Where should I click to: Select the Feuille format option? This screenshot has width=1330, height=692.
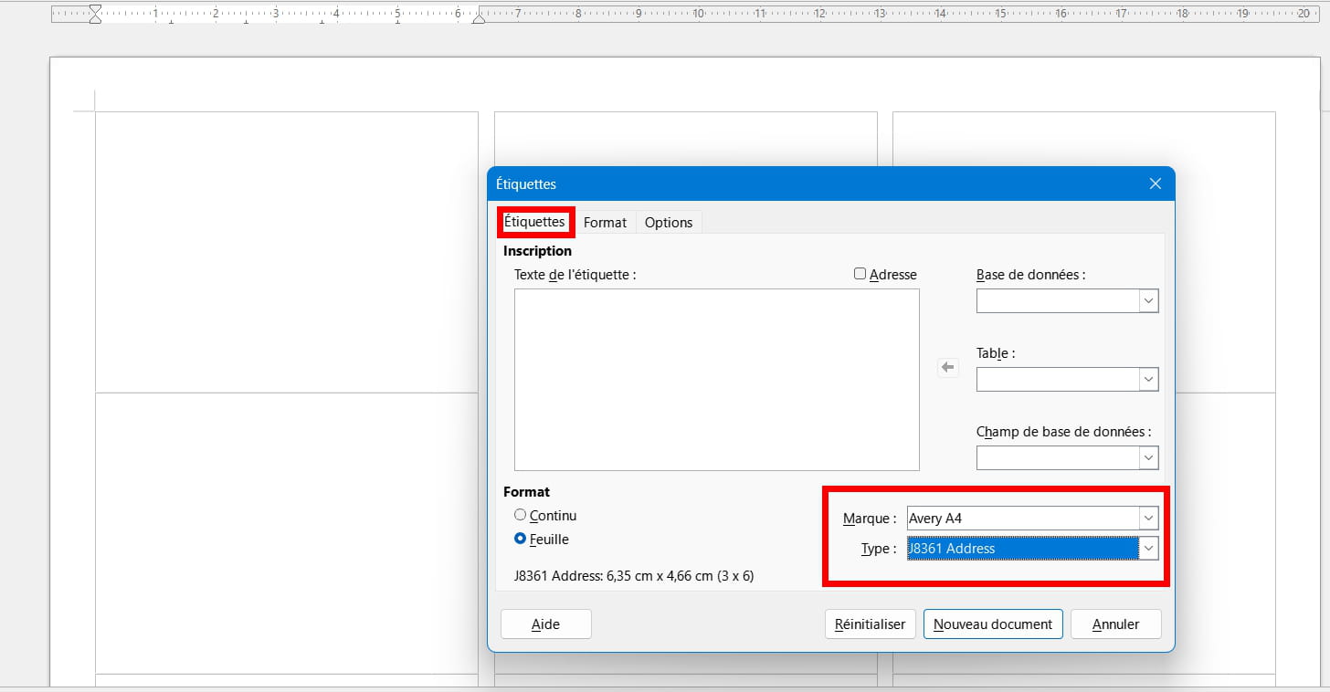(521, 540)
